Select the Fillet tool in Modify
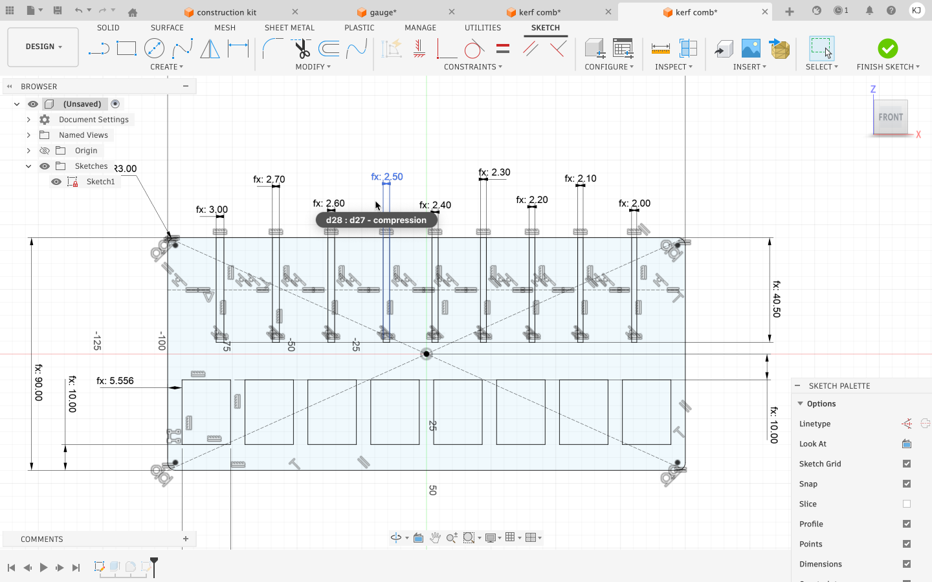 (272, 48)
